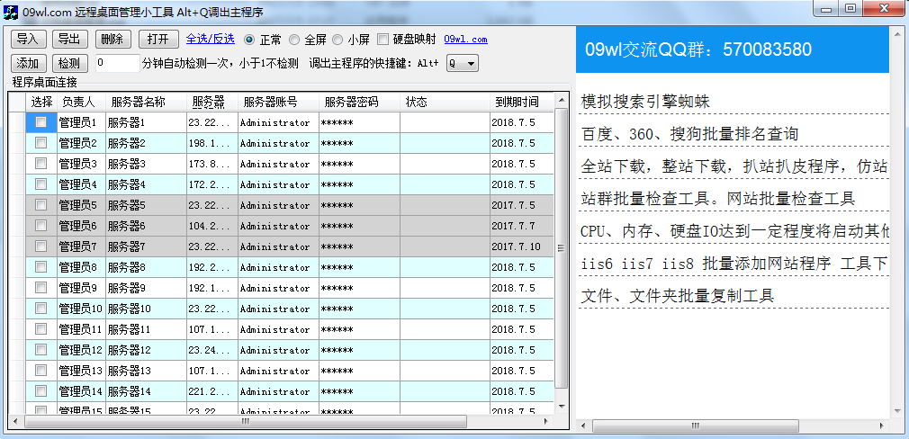The height and width of the screenshot is (439, 909).
Task: Click the auto-check minutes input field
Action: point(117,63)
